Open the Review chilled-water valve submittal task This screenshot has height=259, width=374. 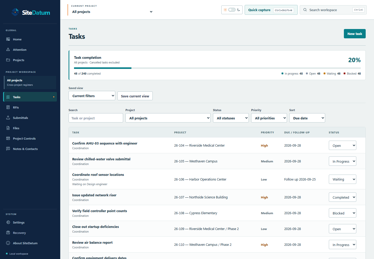coord(101,159)
